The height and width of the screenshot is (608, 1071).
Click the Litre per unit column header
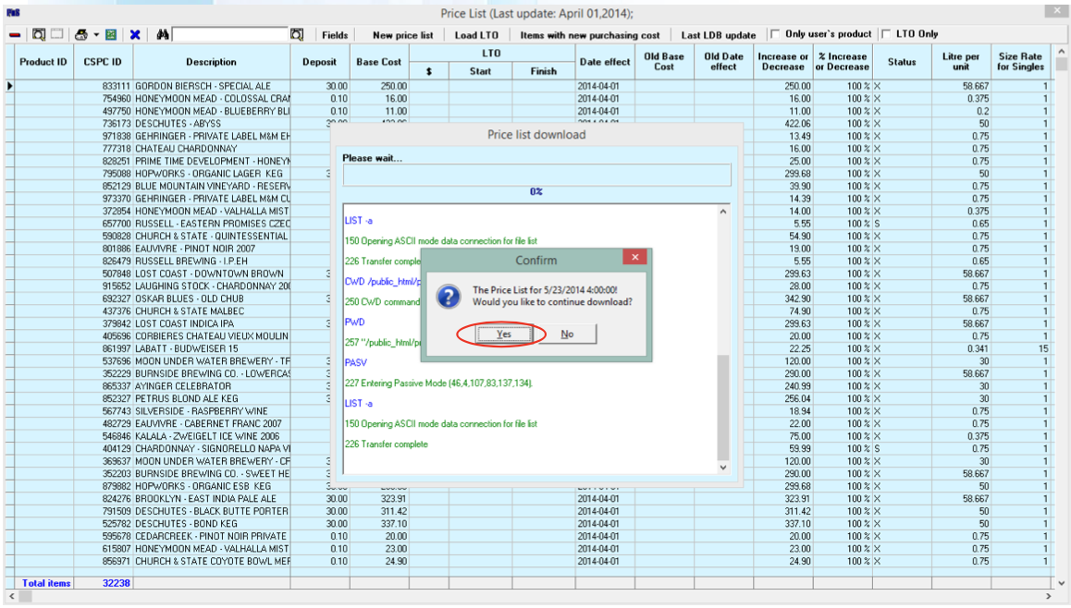(x=961, y=62)
